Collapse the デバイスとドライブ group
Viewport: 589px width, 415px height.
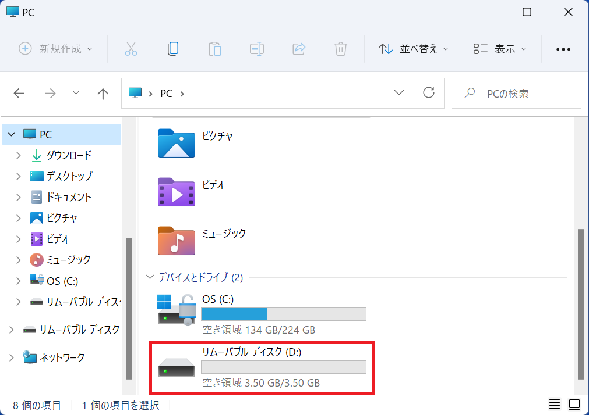tap(151, 278)
